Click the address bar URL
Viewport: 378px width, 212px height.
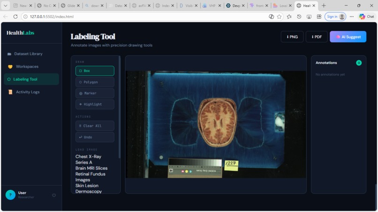[52, 16]
